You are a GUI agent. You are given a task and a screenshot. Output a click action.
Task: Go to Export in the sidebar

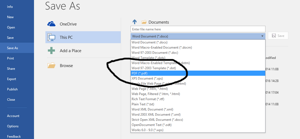tap(11, 79)
